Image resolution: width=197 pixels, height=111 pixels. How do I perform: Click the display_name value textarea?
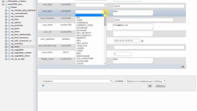pos(133,61)
